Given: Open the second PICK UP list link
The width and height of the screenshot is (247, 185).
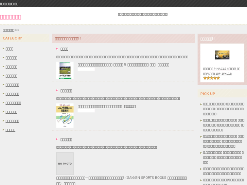Looking at the screenshot, I should point(224,125).
